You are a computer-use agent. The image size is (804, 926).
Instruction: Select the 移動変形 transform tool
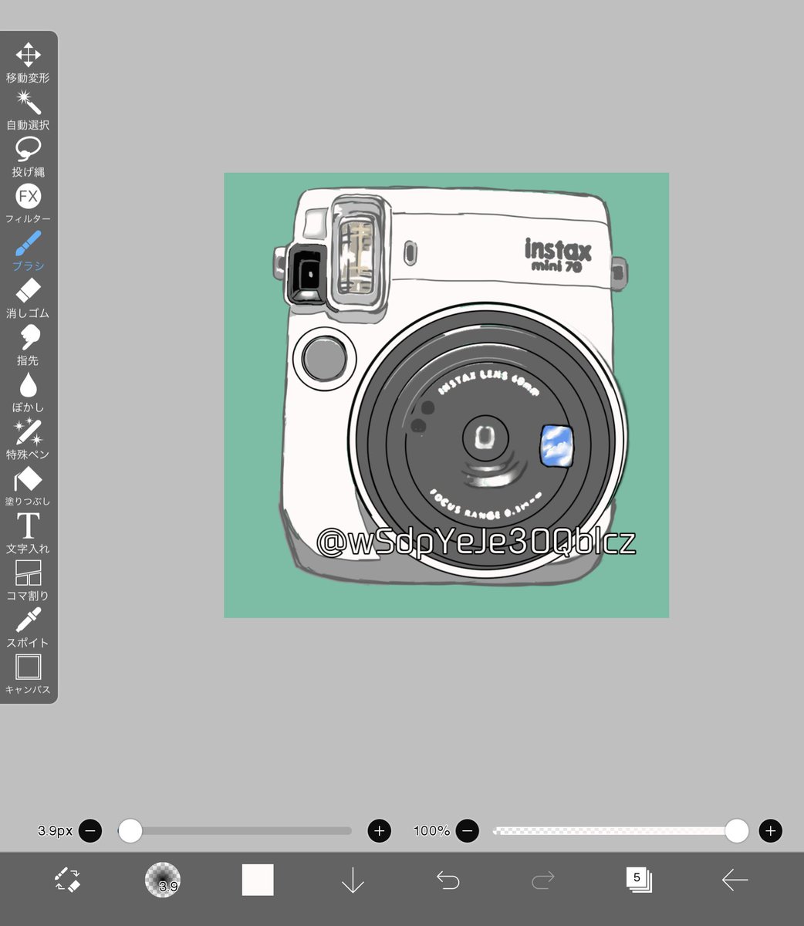(29, 63)
